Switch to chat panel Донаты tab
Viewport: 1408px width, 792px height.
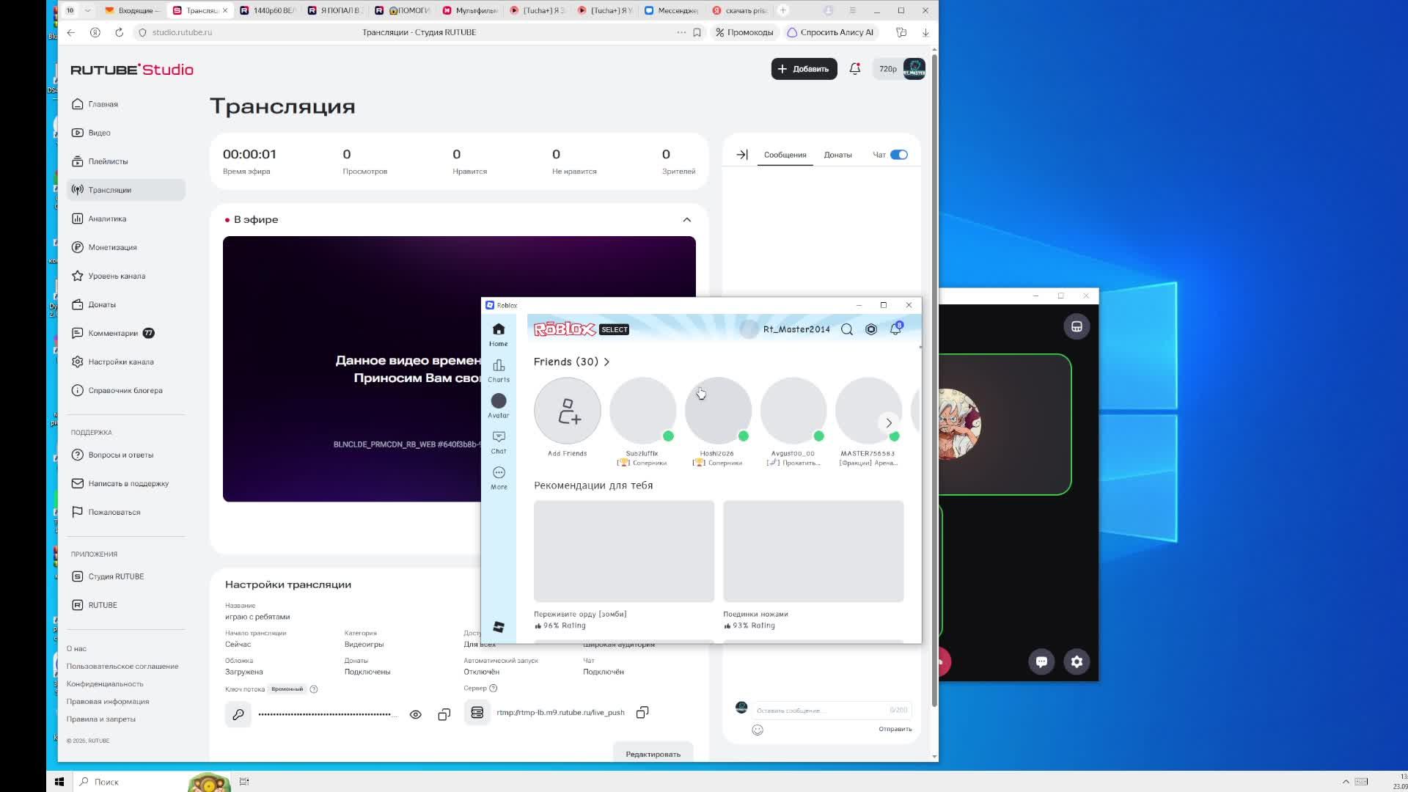(837, 155)
